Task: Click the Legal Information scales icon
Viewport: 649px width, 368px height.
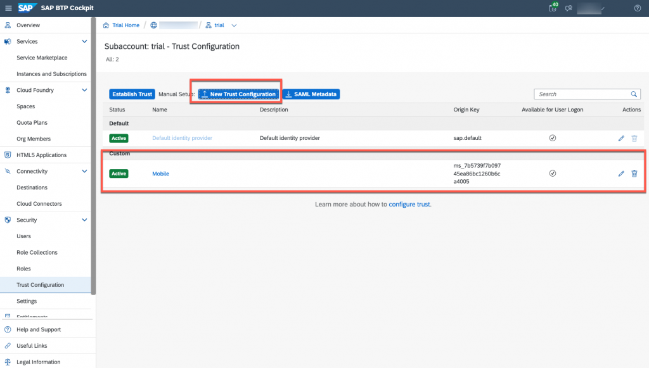Action: click(x=8, y=362)
